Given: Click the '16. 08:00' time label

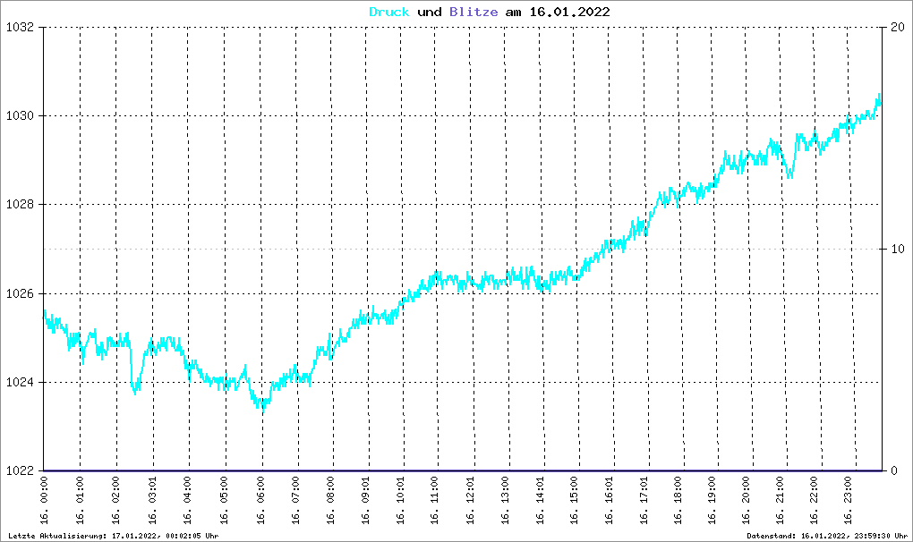Looking at the screenshot, I should [x=331, y=500].
